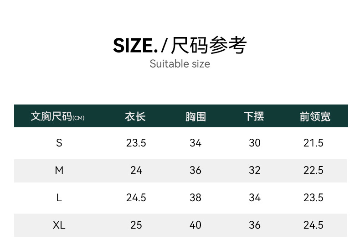Click the 'S' size row label
The height and width of the screenshot is (251, 360).
click(59, 143)
